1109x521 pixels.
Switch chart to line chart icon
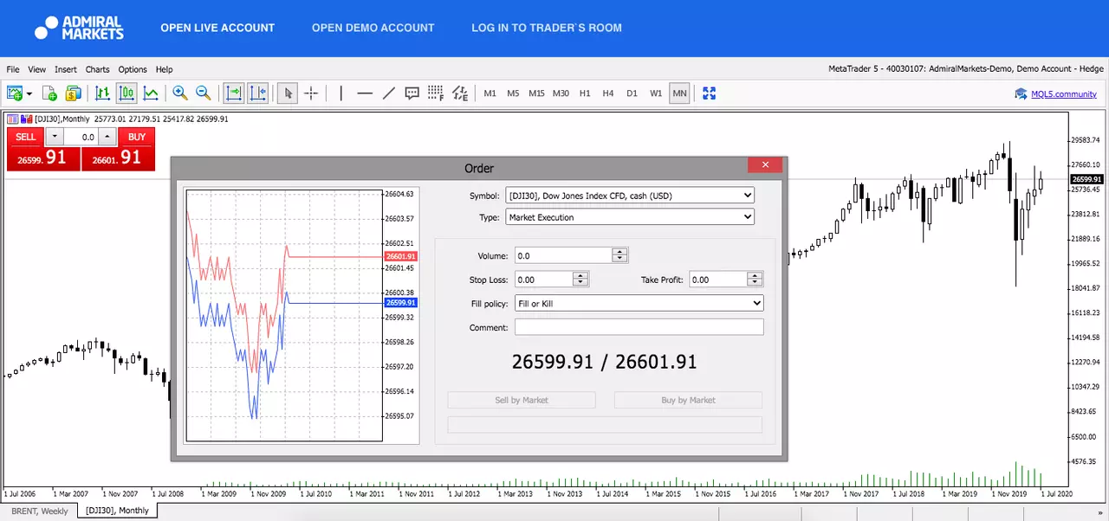(151, 93)
